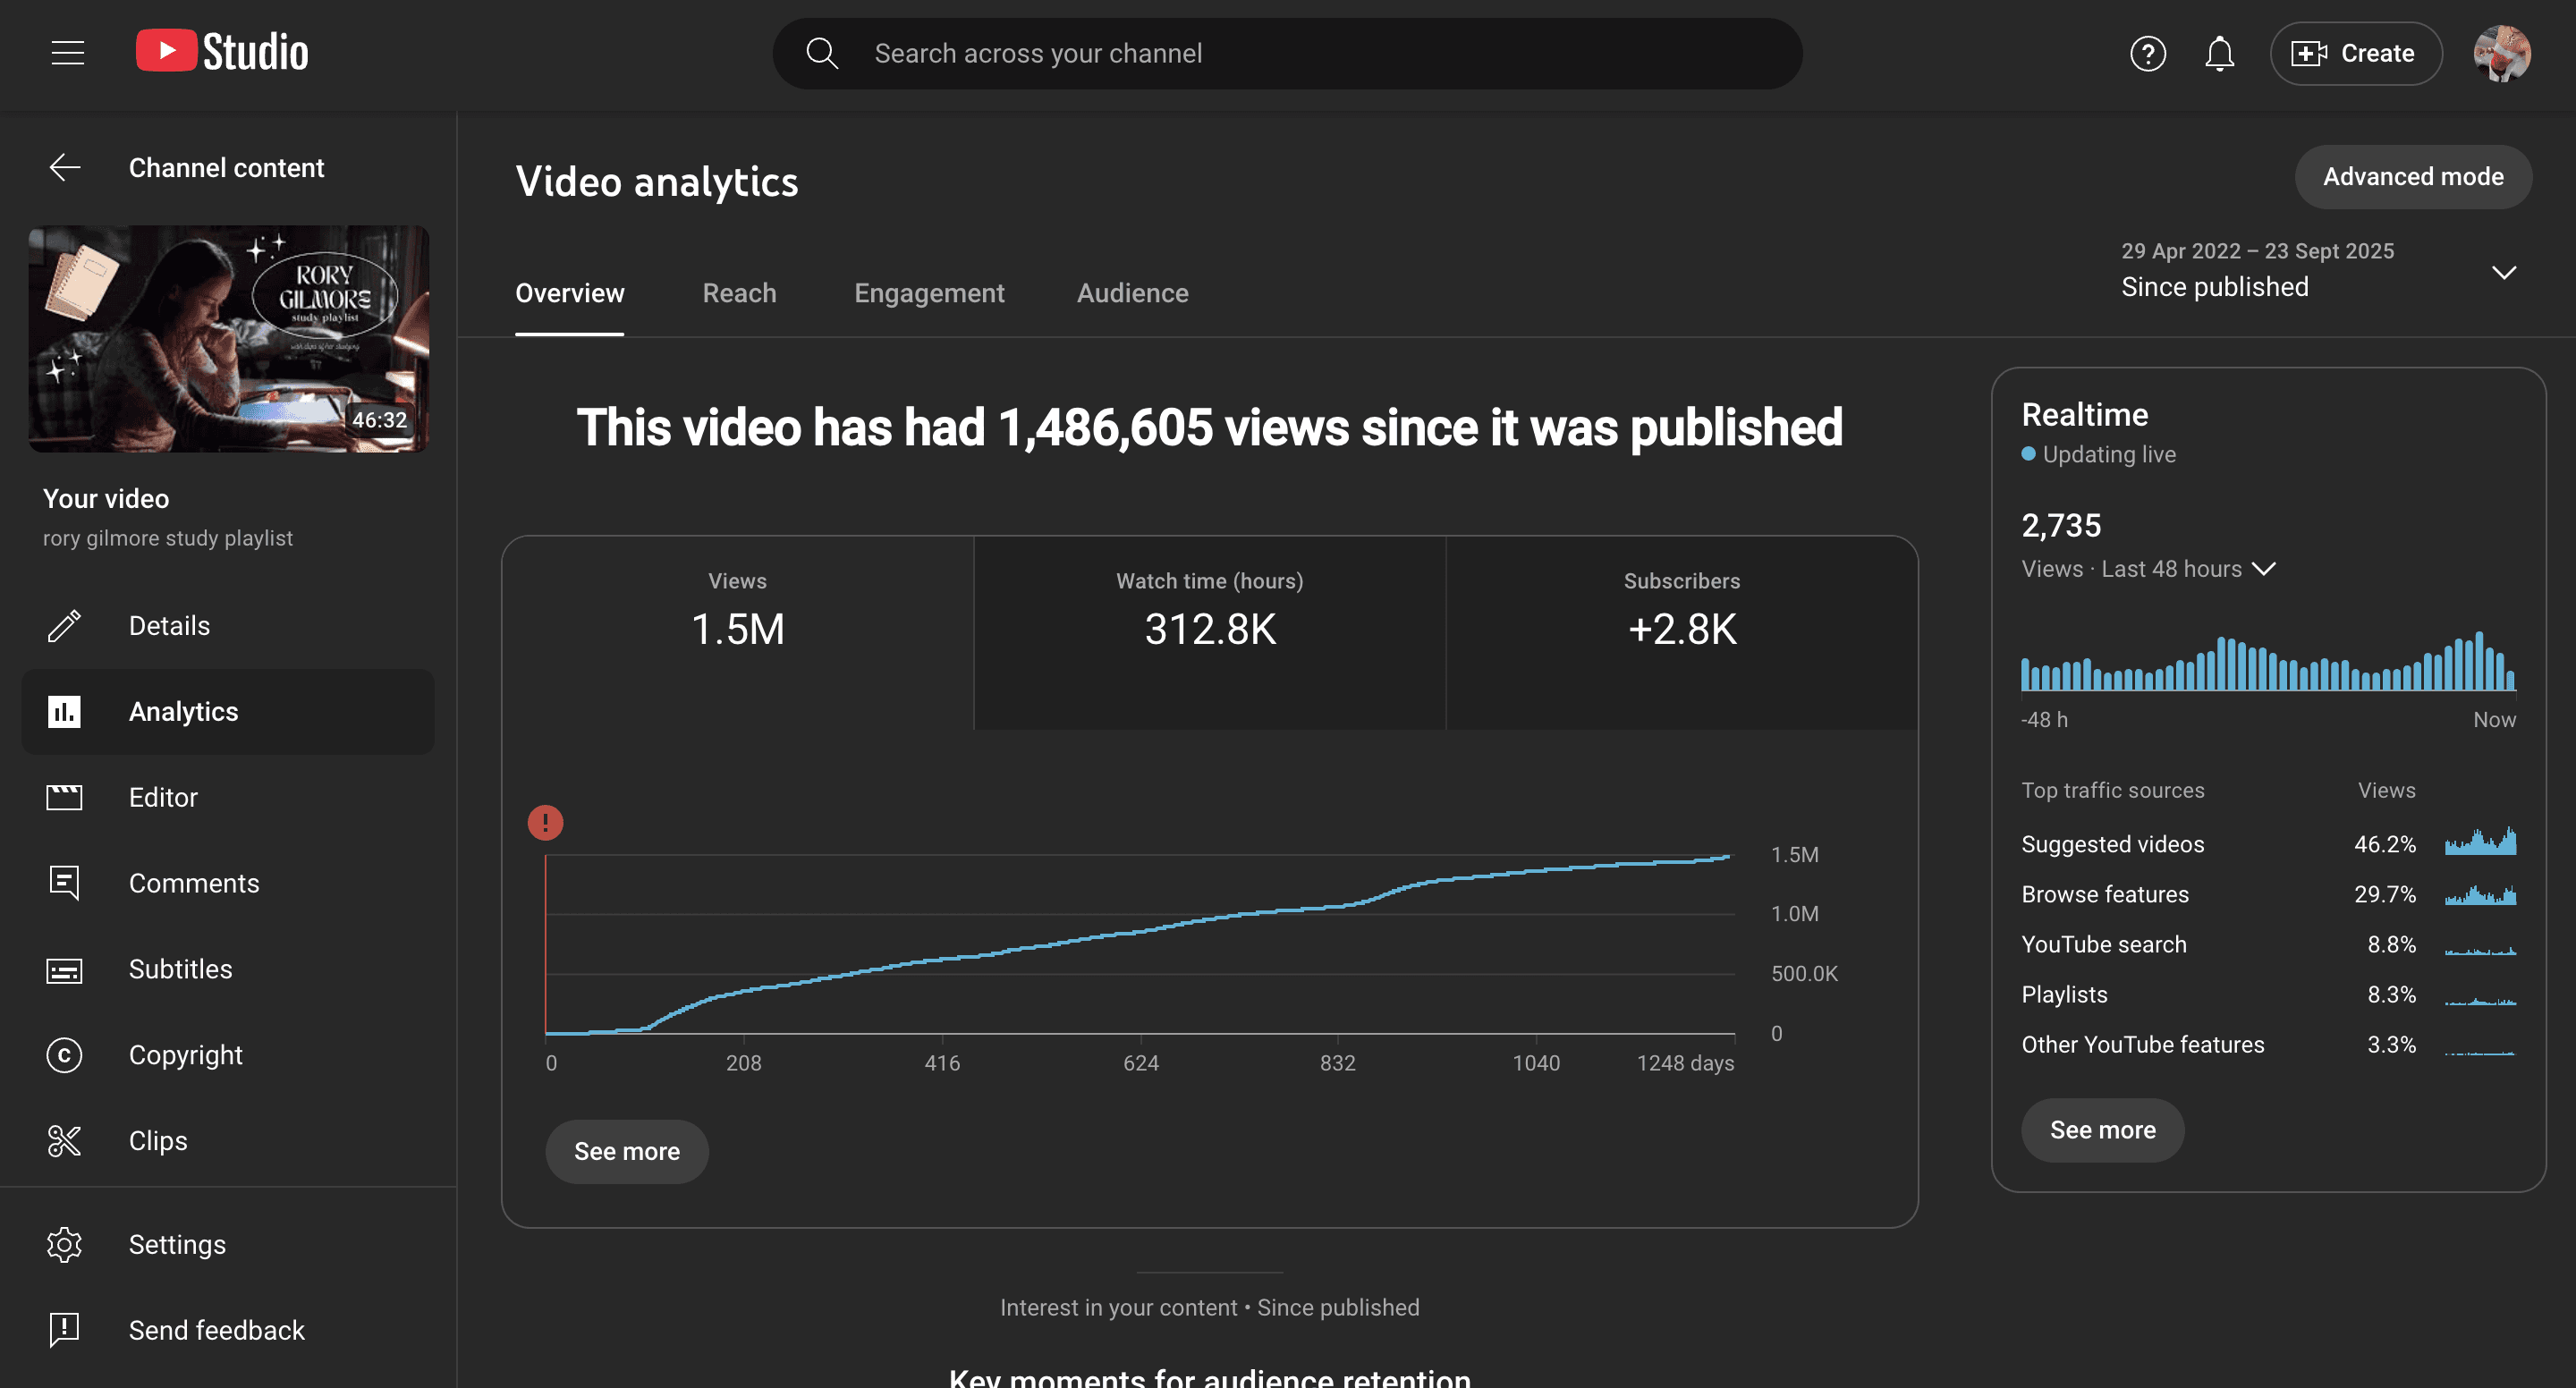The width and height of the screenshot is (2576, 1388).
Task: Open Details via the pencil icon
Action: tap(65, 626)
